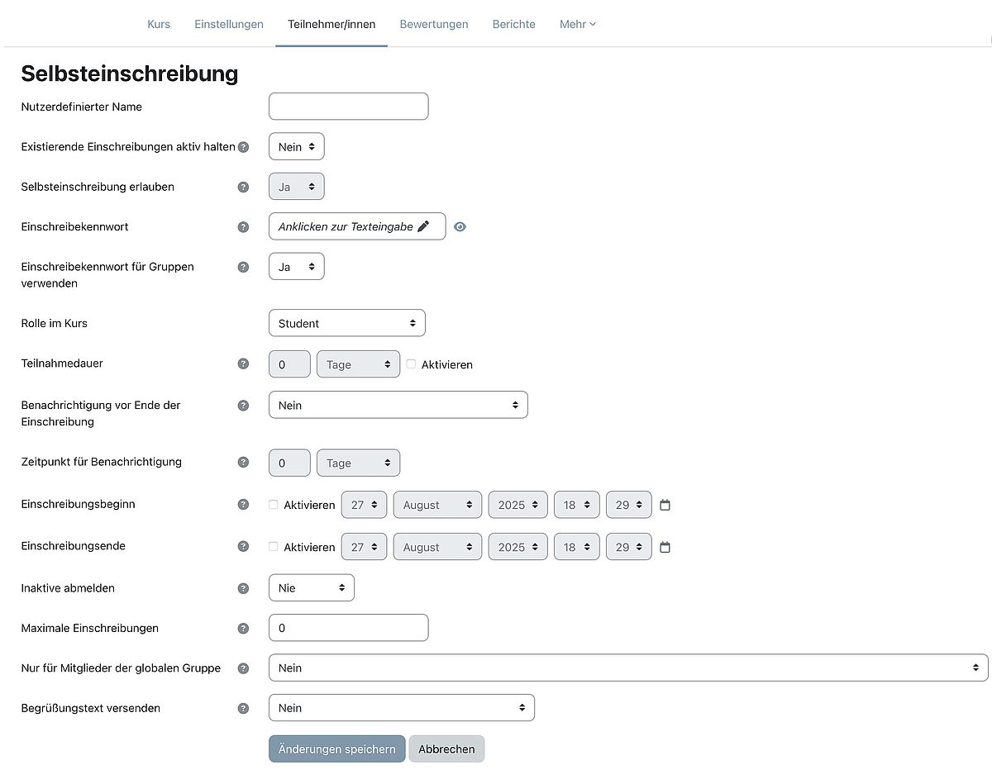Image resolution: width=992 pixels, height=784 pixels.
Task: Click Anklicken zur Texteingabe password field
Action: point(357,226)
